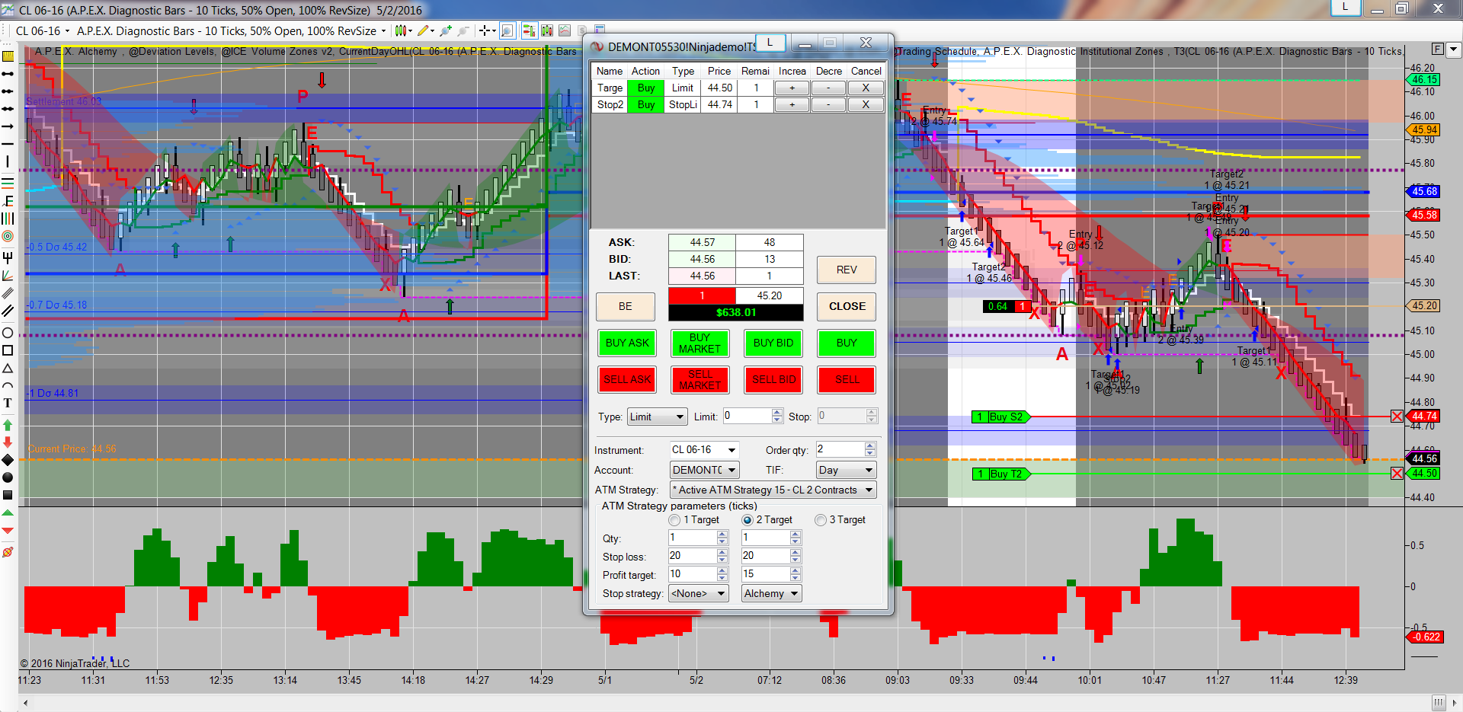
Task: Select the ruler drawing tool
Action: [8, 56]
